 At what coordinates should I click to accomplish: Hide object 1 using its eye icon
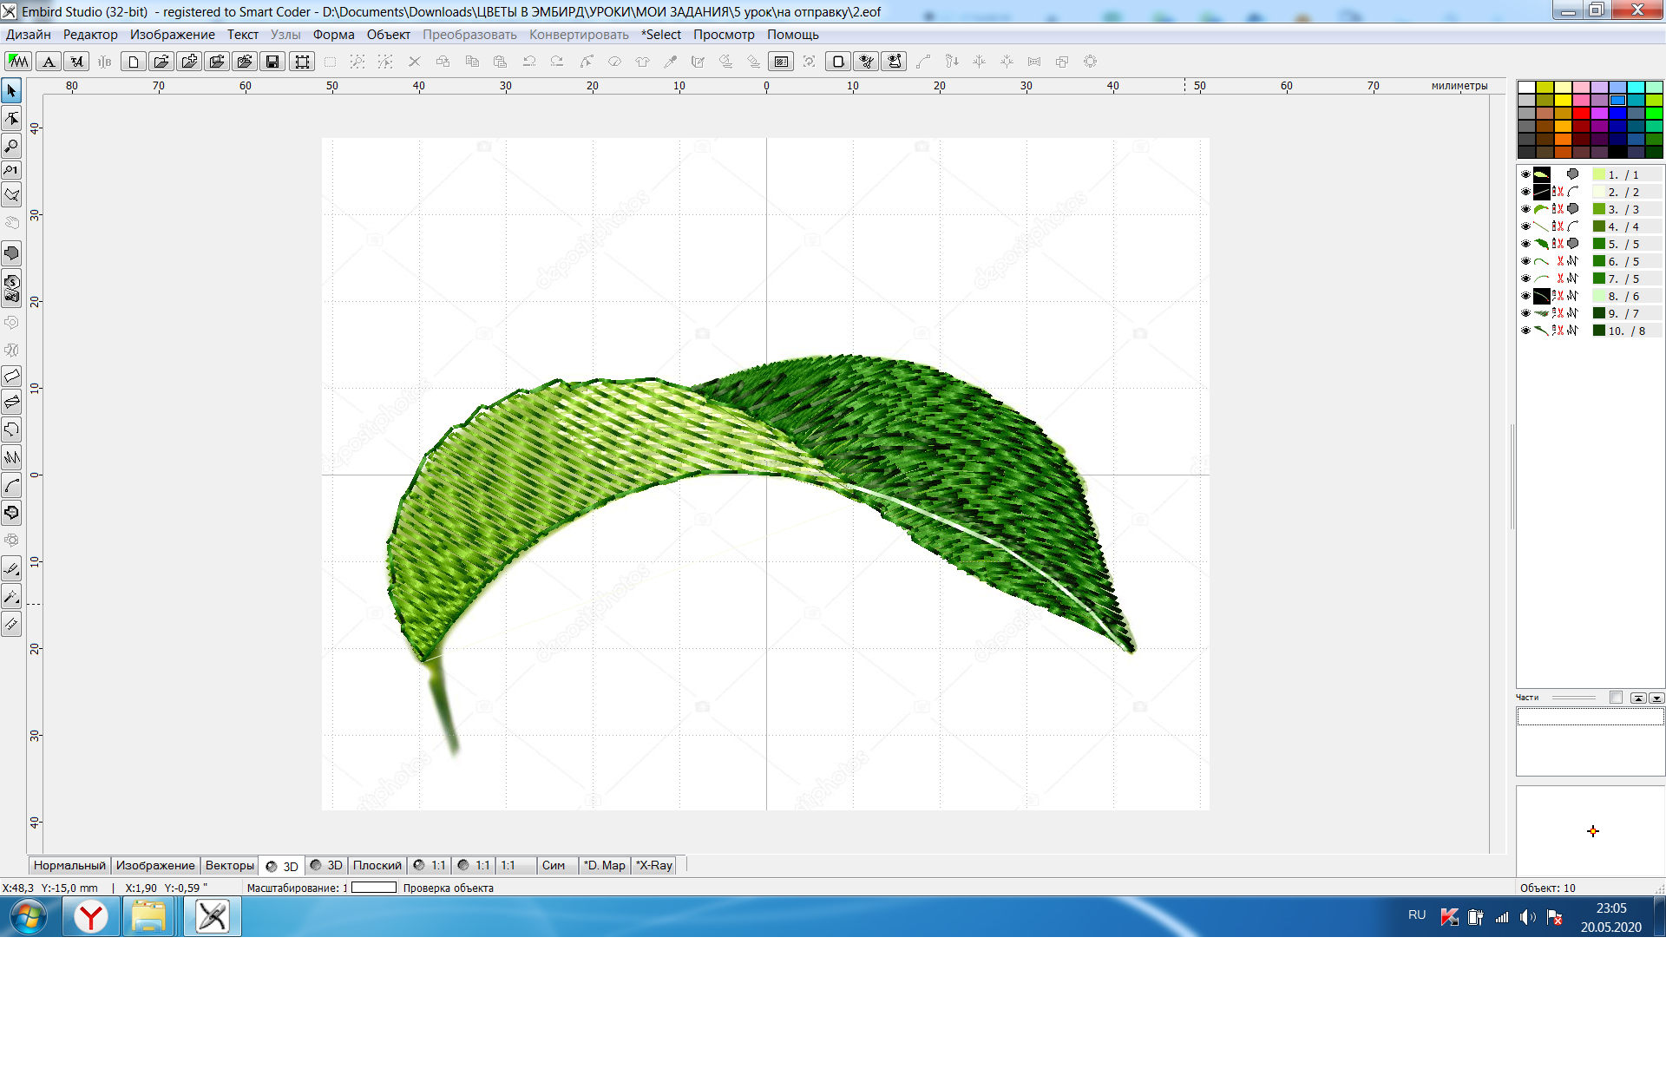click(1525, 174)
